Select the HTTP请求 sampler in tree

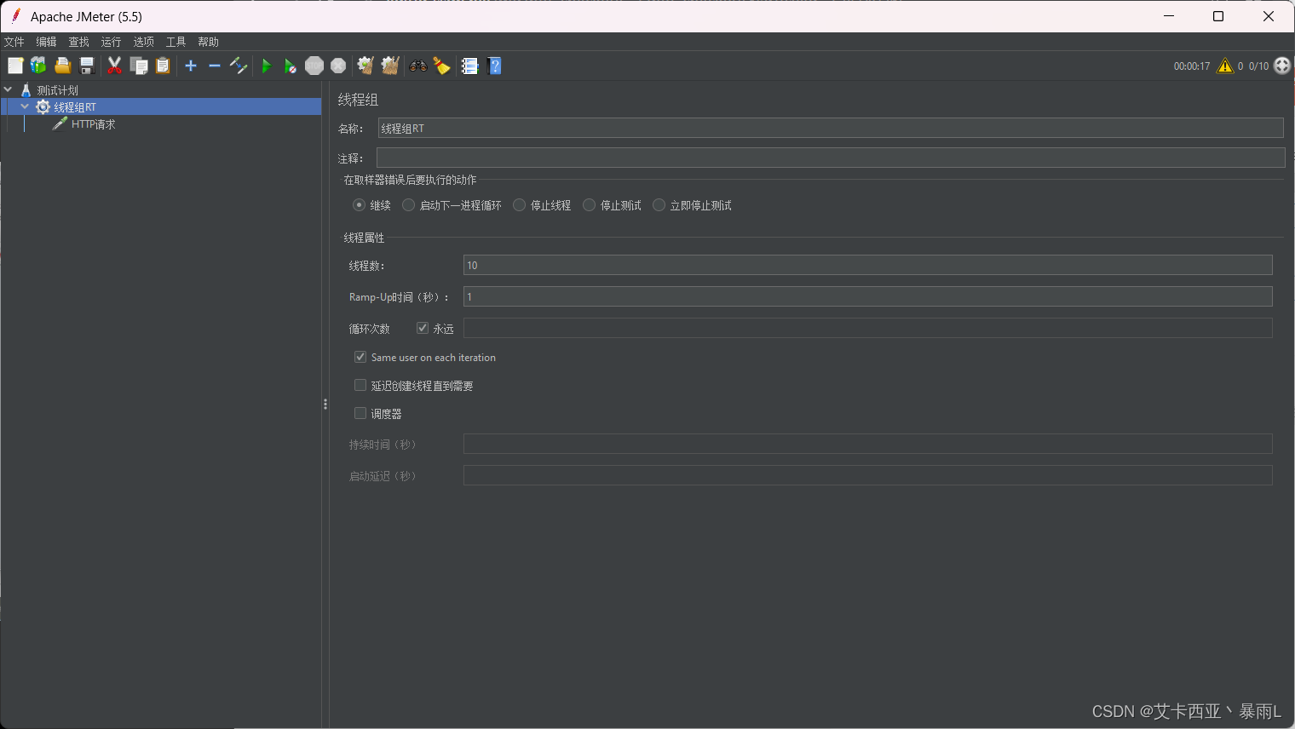93,124
